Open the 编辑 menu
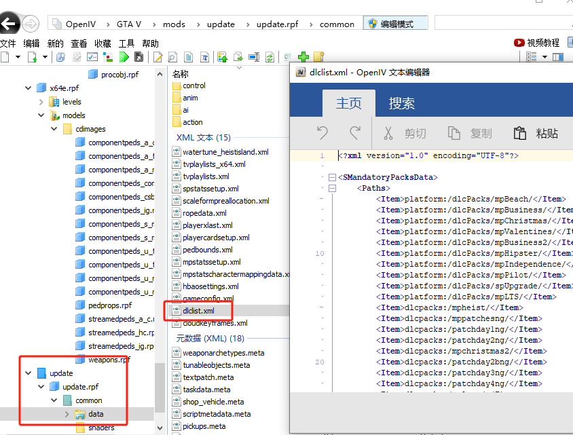This screenshot has height=435, width=573. pyautogui.click(x=31, y=43)
